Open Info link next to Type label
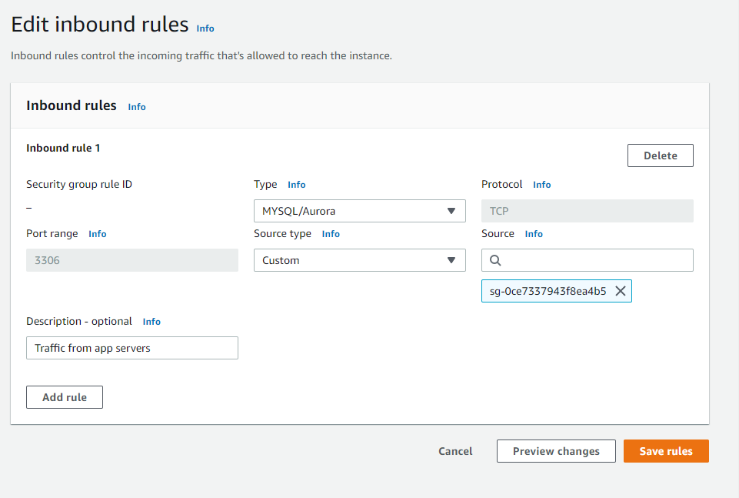Viewport: 739px width, 498px height. 297,185
